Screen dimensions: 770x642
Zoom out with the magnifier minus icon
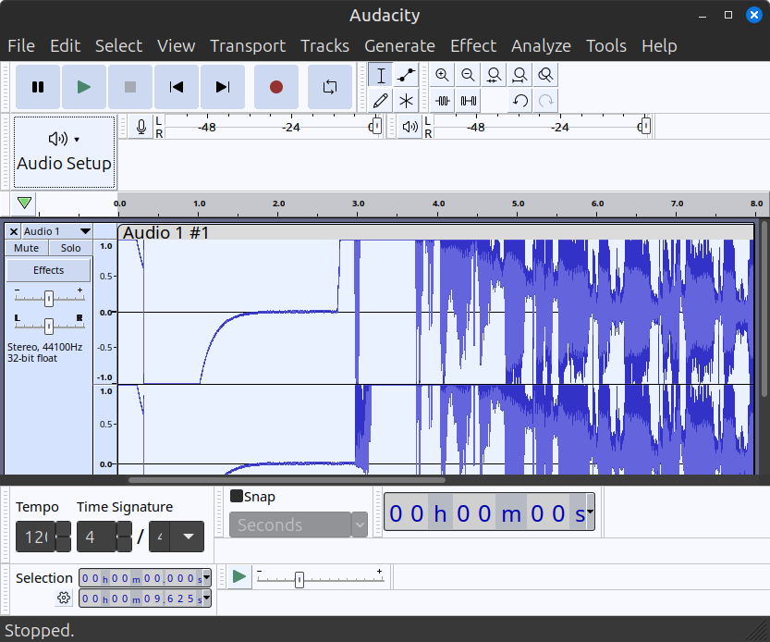tap(468, 75)
